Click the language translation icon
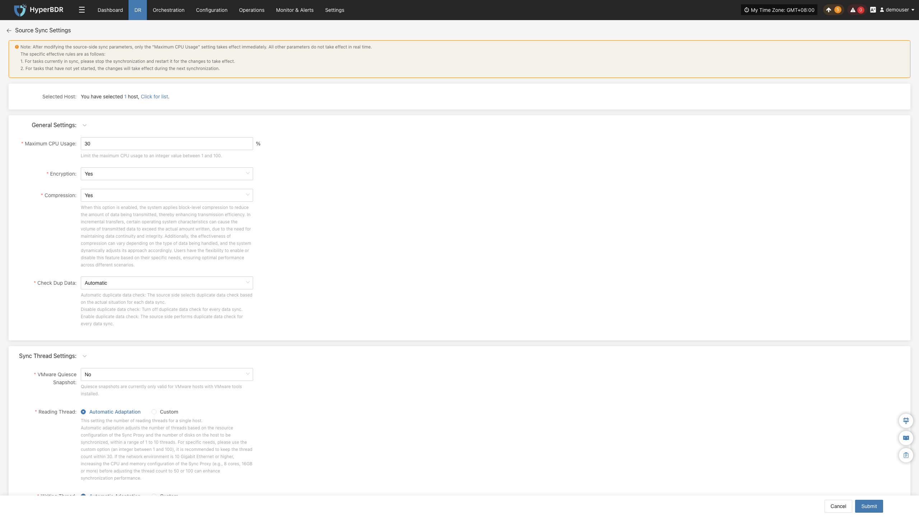Image resolution: width=919 pixels, height=517 pixels. (873, 10)
